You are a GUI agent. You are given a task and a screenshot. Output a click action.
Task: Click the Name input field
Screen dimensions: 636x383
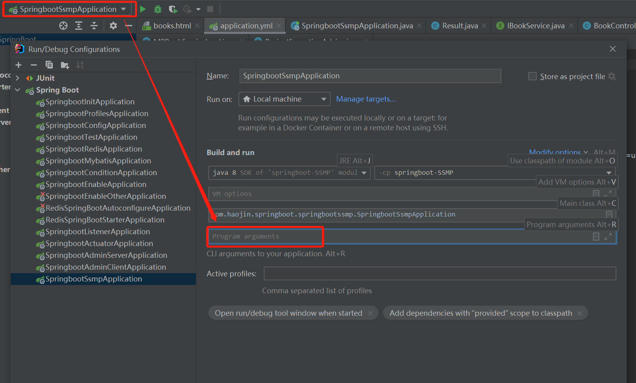point(370,76)
